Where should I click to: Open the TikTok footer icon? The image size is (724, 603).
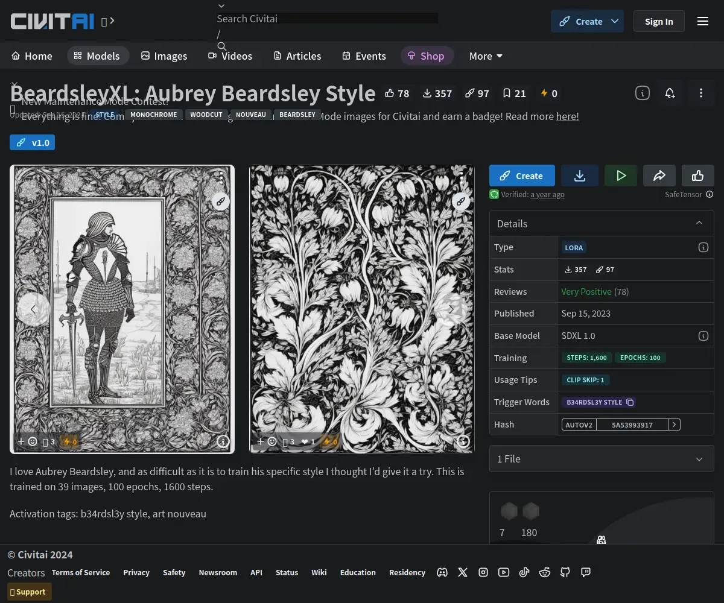click(x=524, y=572)
